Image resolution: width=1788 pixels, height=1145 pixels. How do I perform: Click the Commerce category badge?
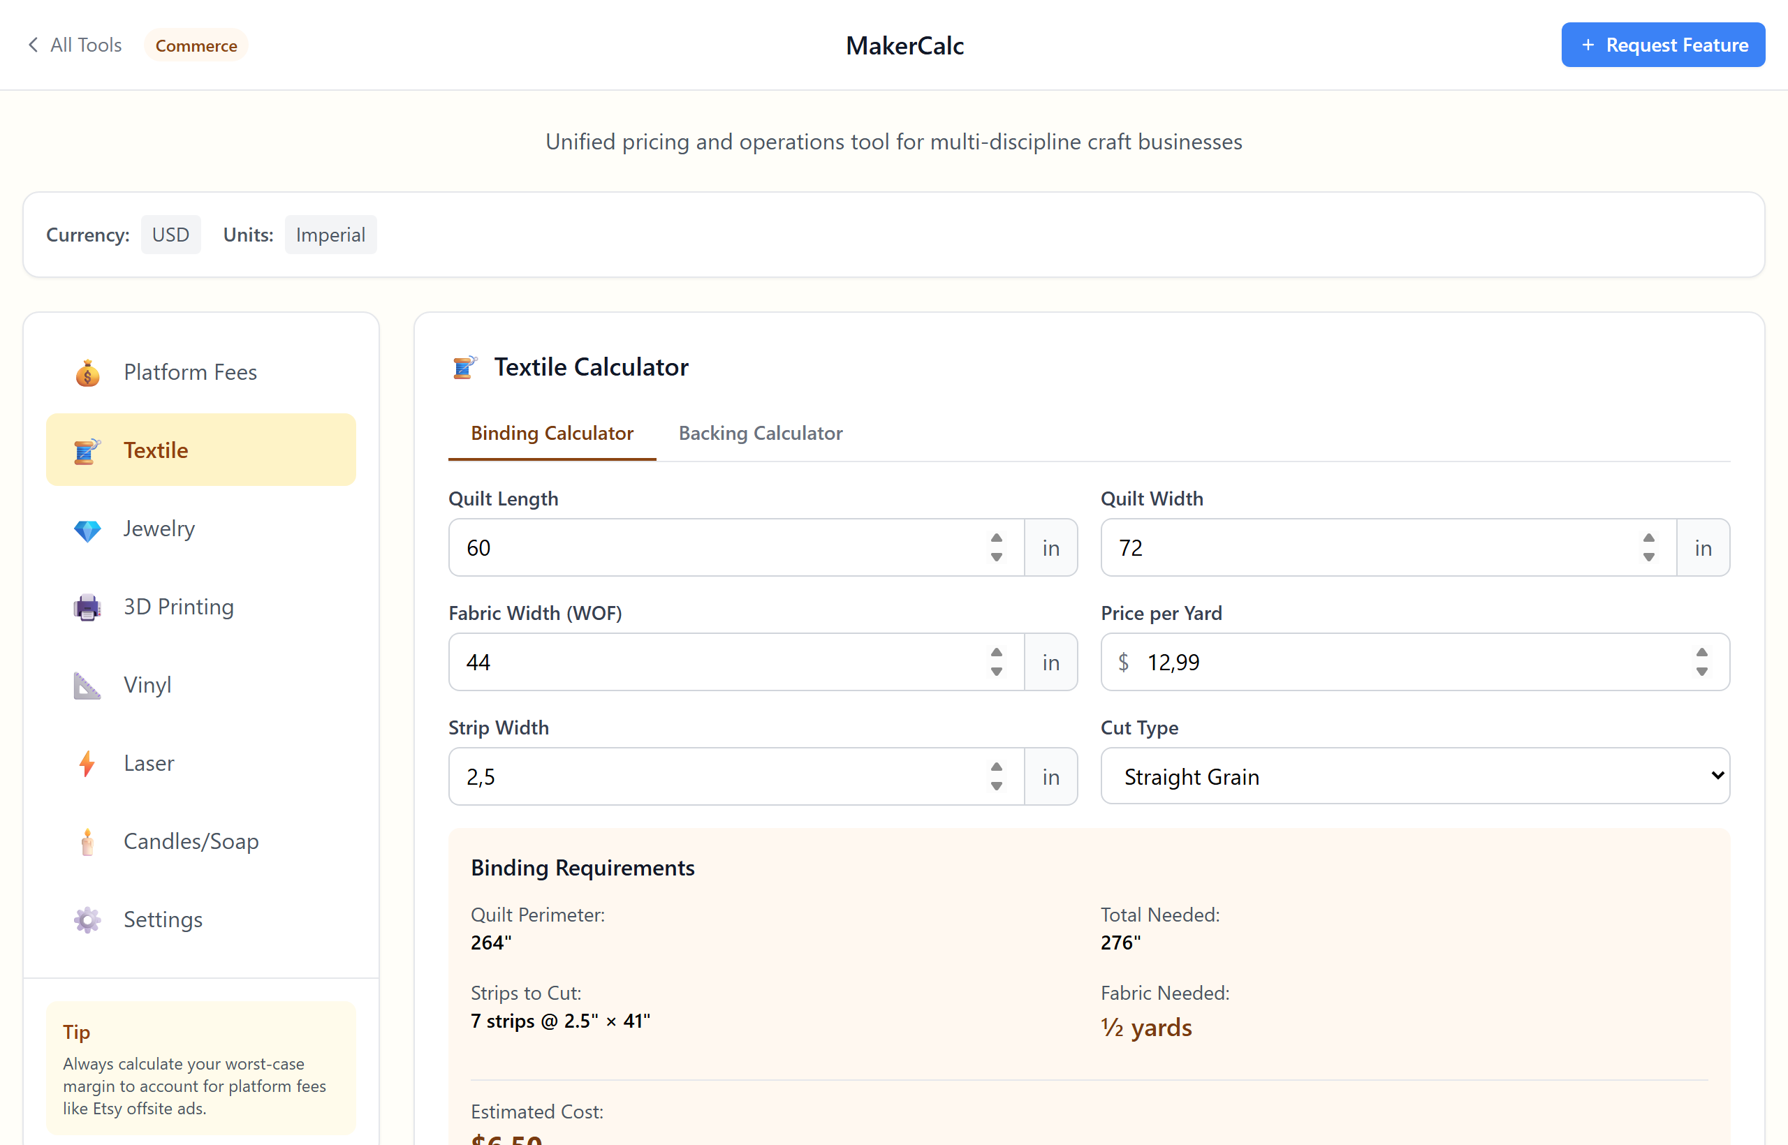[x=196, y=45]
